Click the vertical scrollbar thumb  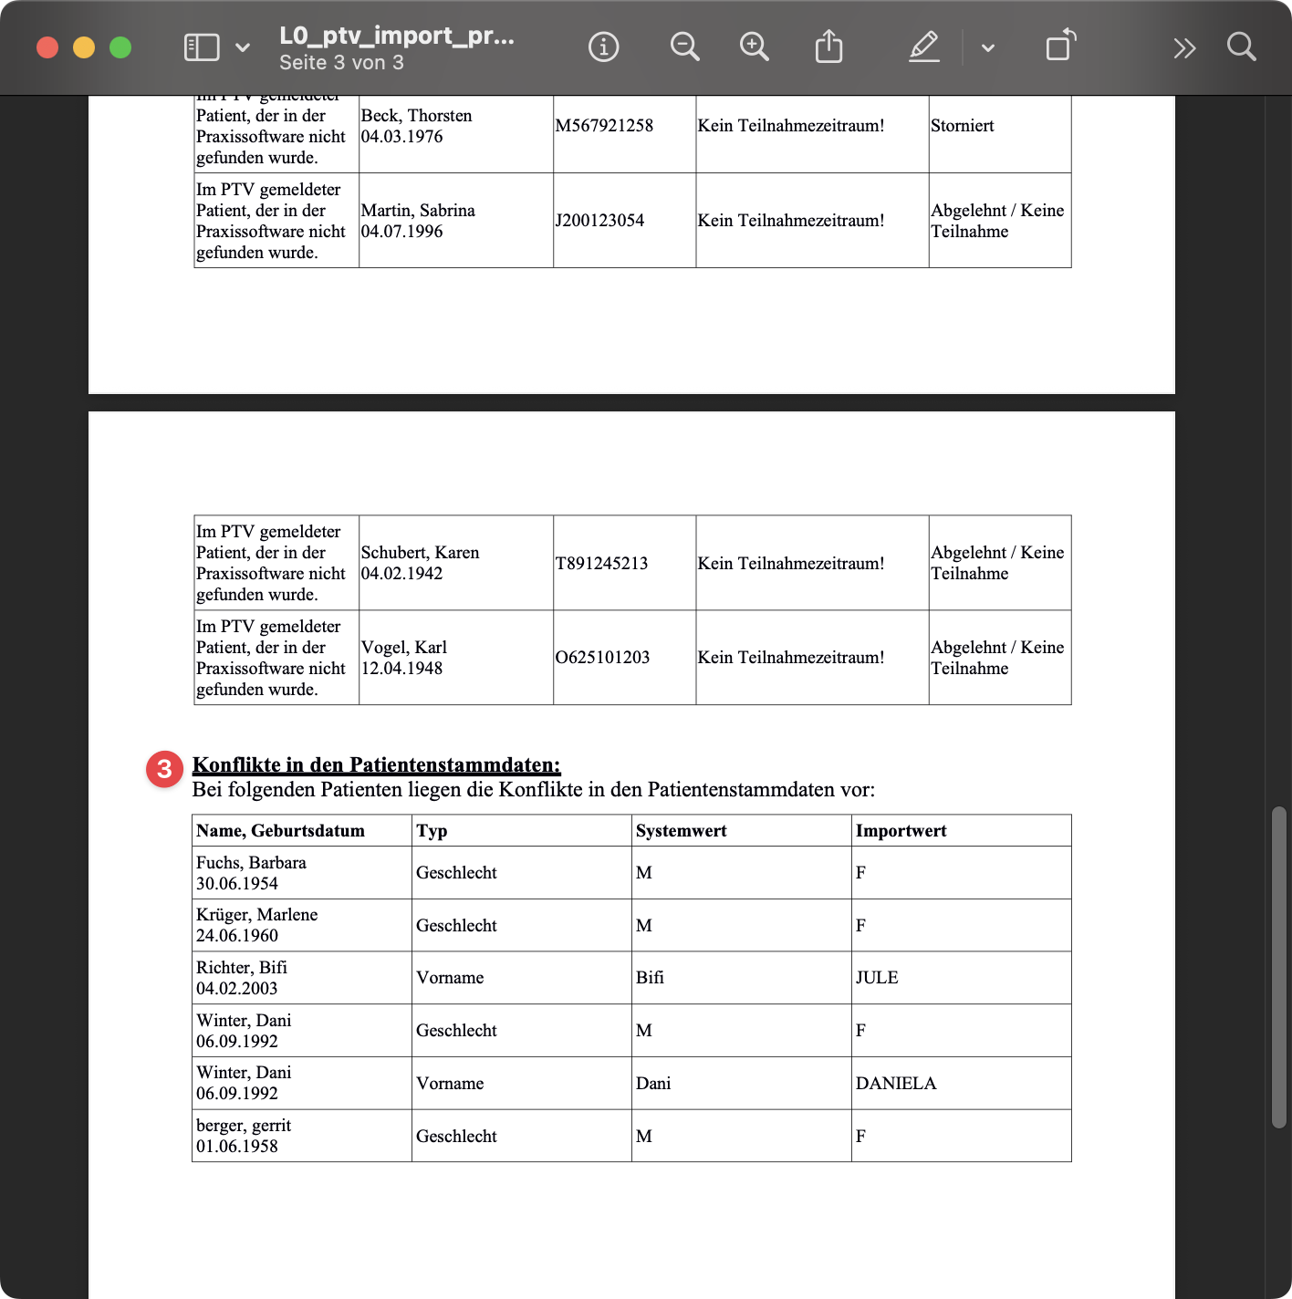(1279, 967)
